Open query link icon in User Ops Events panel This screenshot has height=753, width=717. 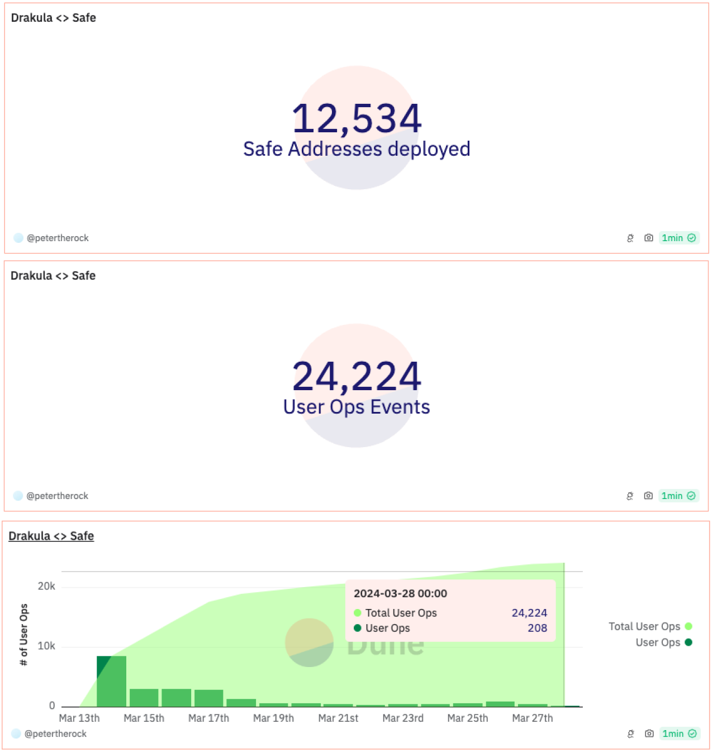(x=629, y=496)
